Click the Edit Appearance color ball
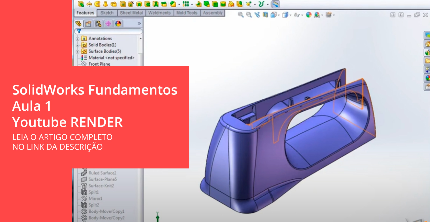 [x=309, y=15]
